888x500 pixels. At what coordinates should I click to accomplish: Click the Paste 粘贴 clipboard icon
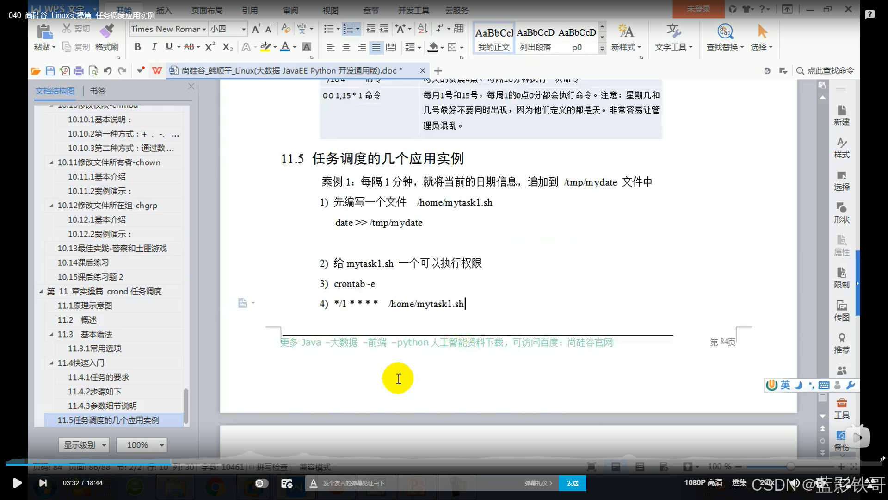(x=44, y=31)
